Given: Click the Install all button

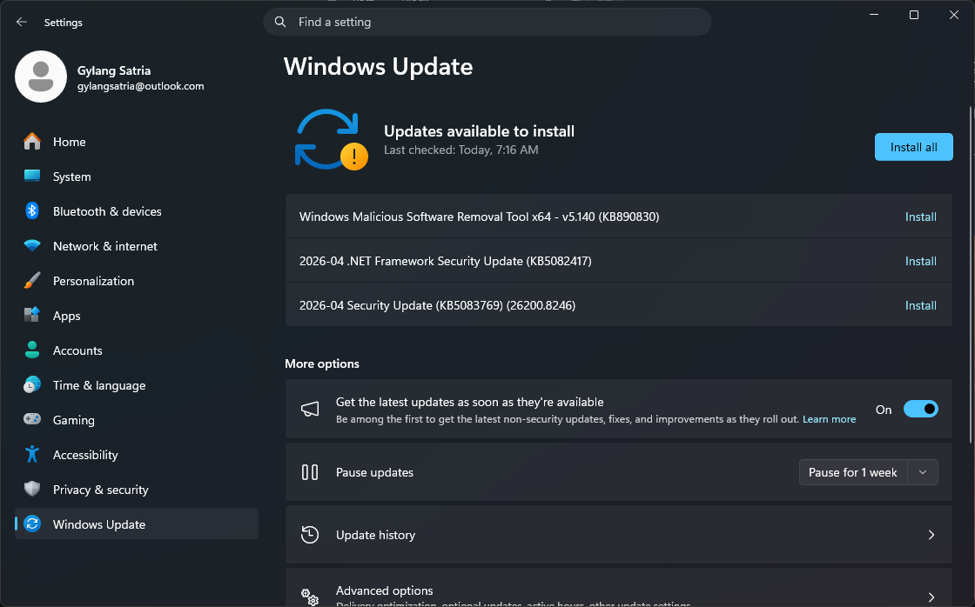Looking at the screenshot, I should [x=913, y=147].
